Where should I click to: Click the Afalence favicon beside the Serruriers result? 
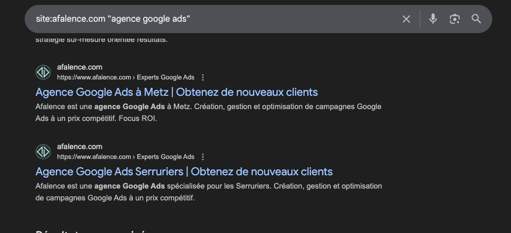click(x=43, y=152)
